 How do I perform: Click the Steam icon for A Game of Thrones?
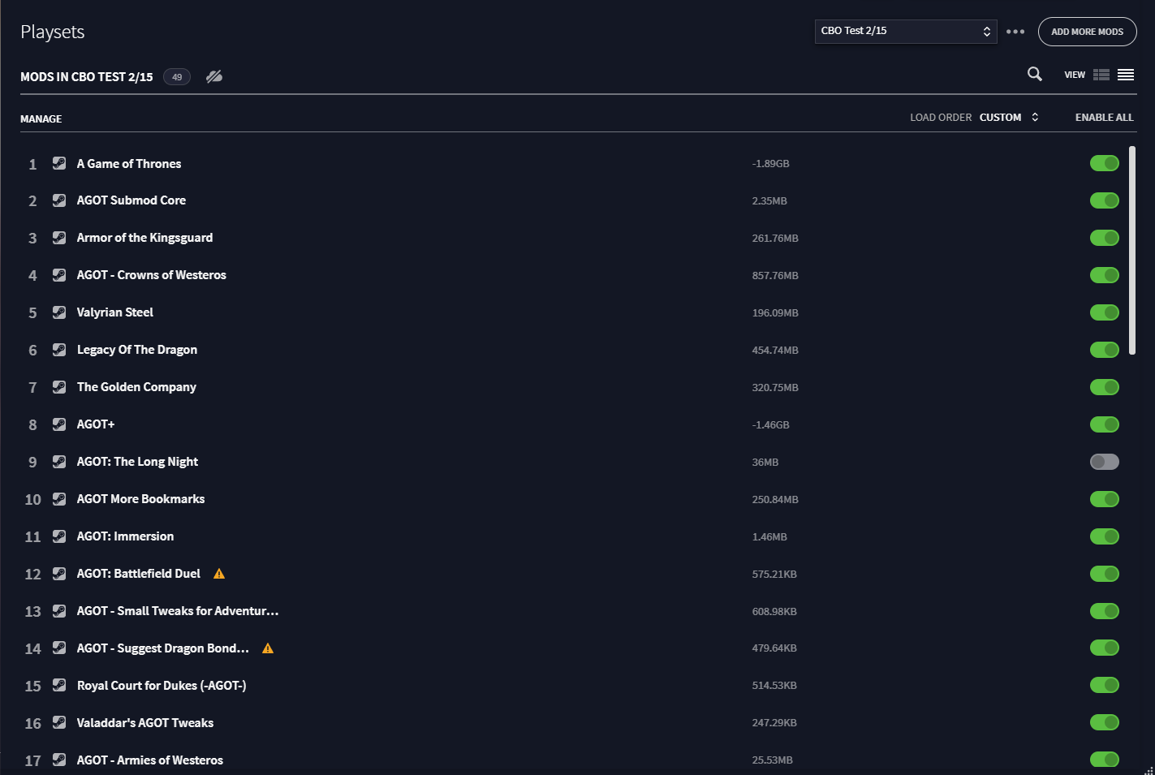click(59, 163)
